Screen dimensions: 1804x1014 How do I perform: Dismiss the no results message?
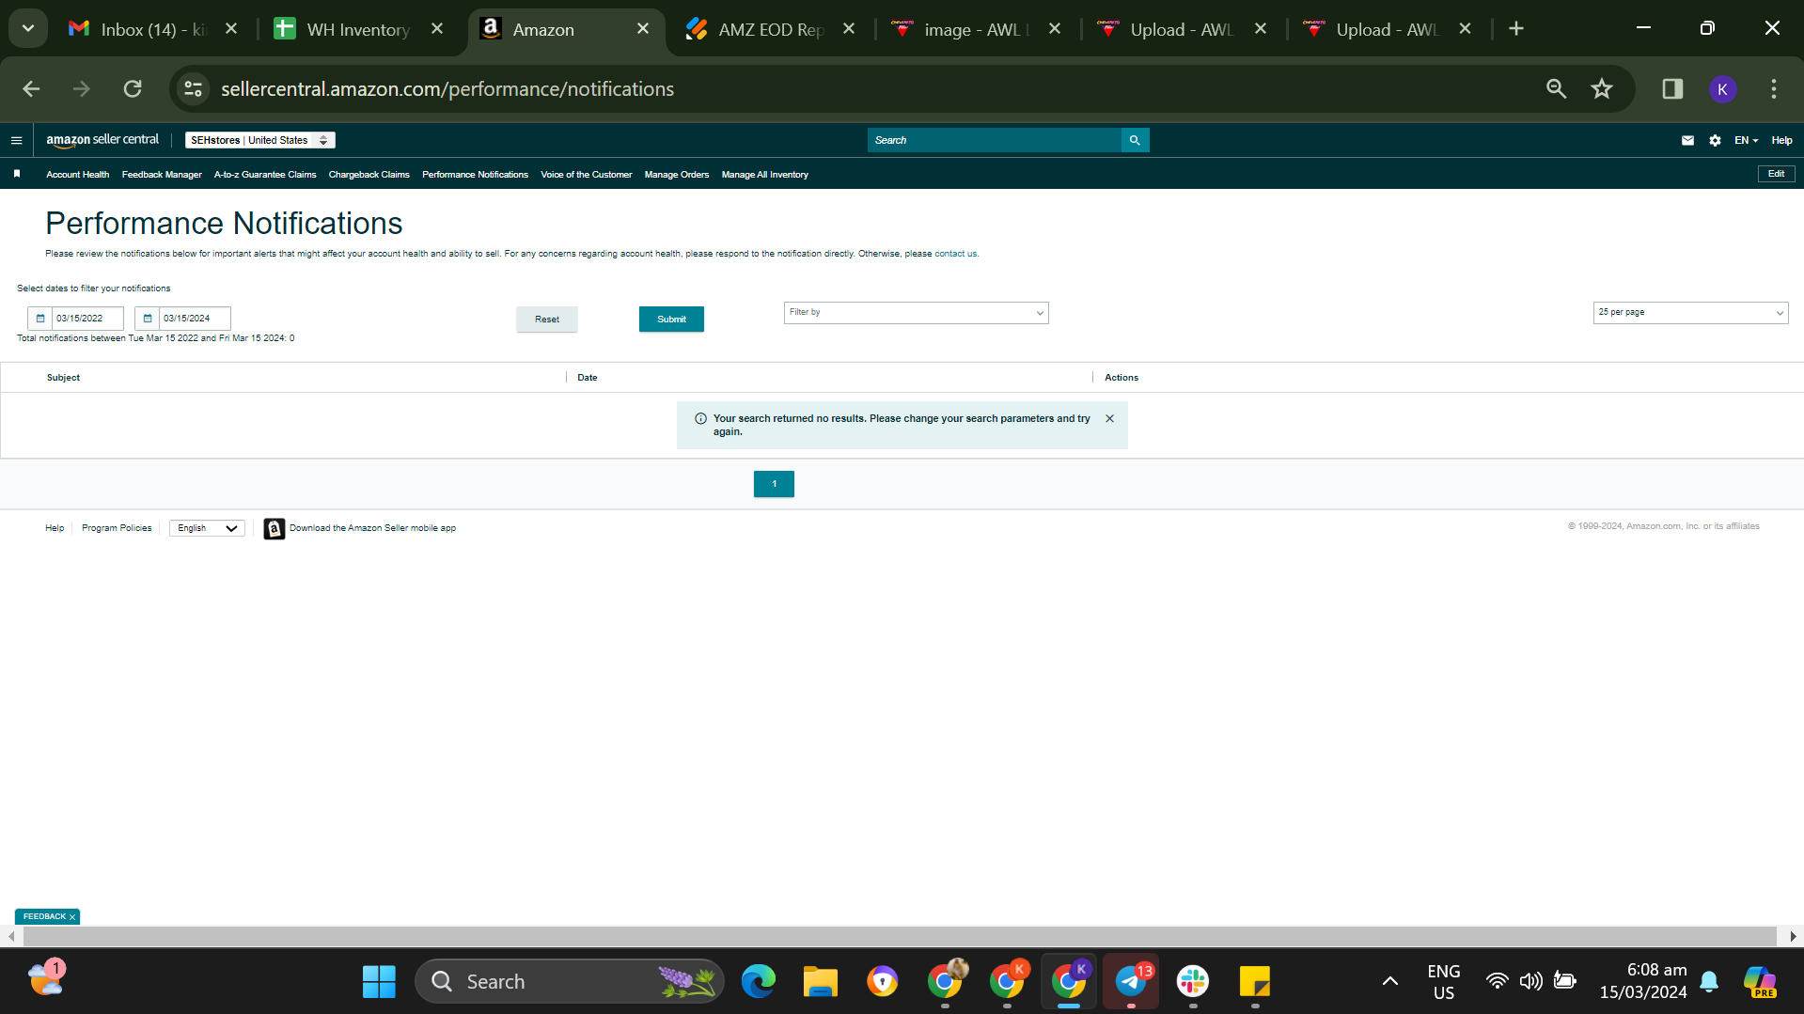(x=1109, y=419)
